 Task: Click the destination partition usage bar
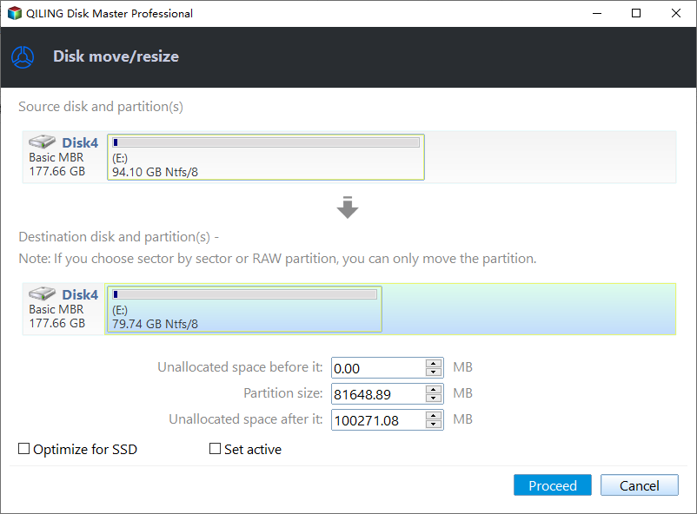click(244, 294)
